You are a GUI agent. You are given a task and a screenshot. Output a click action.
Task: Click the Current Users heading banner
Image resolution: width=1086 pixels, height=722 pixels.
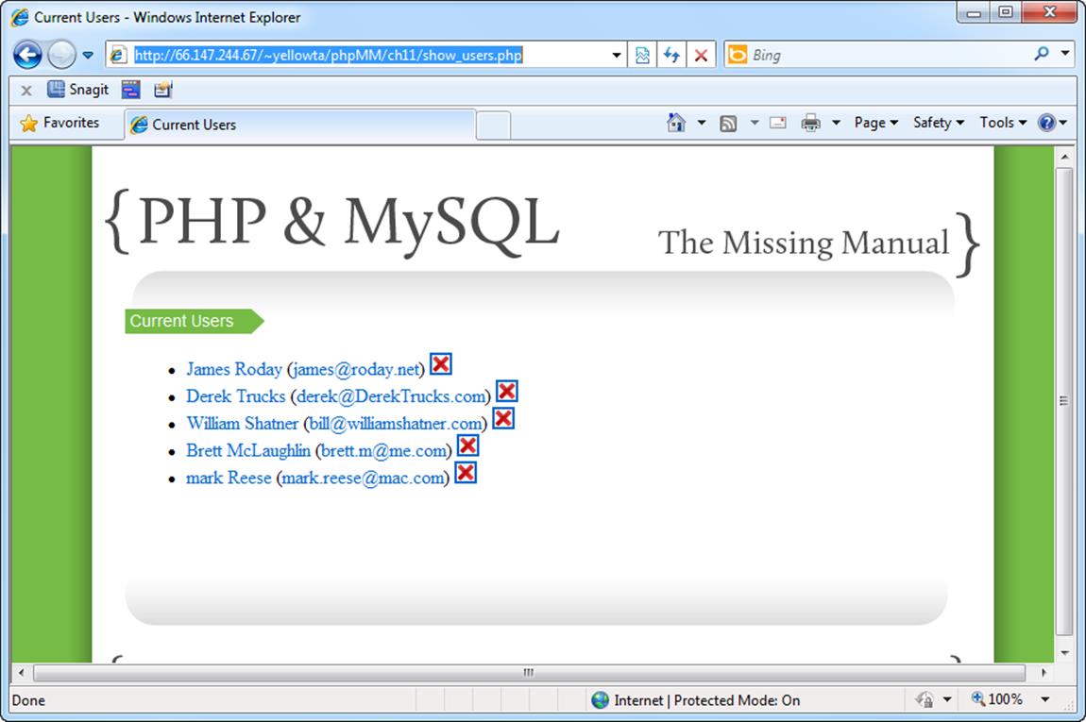click(x=194, y=321)
